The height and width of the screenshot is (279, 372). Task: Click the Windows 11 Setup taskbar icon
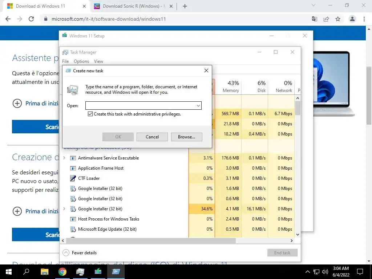[x=98, y=272]
